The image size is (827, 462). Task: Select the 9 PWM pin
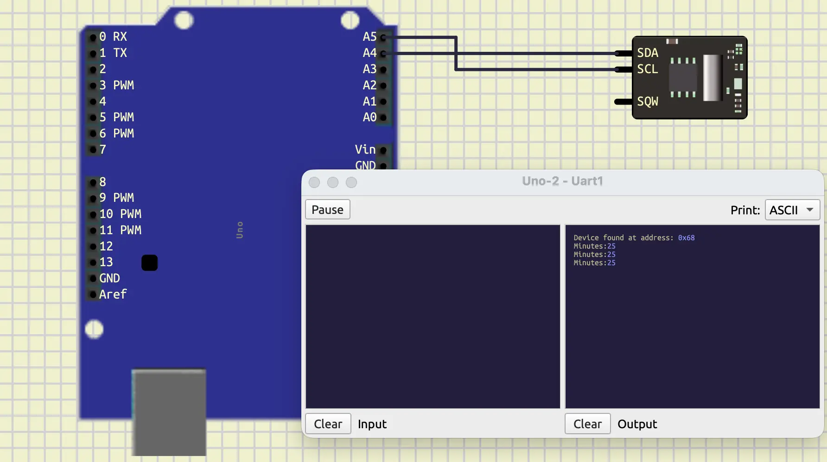coord(93,198)
